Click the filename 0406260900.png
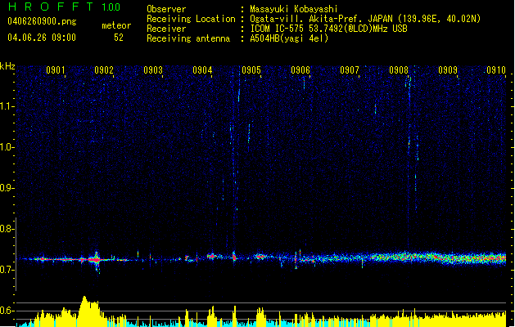This screenshot has height=327, width=515. [42, 21]
